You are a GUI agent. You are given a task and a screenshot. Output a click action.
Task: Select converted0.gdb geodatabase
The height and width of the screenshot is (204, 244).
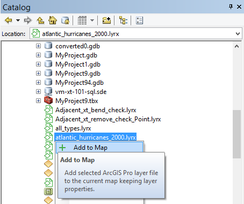point(77,46)
